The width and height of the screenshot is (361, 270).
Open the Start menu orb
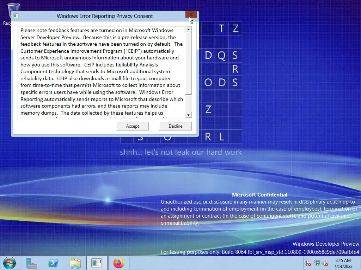pos(10,263)
